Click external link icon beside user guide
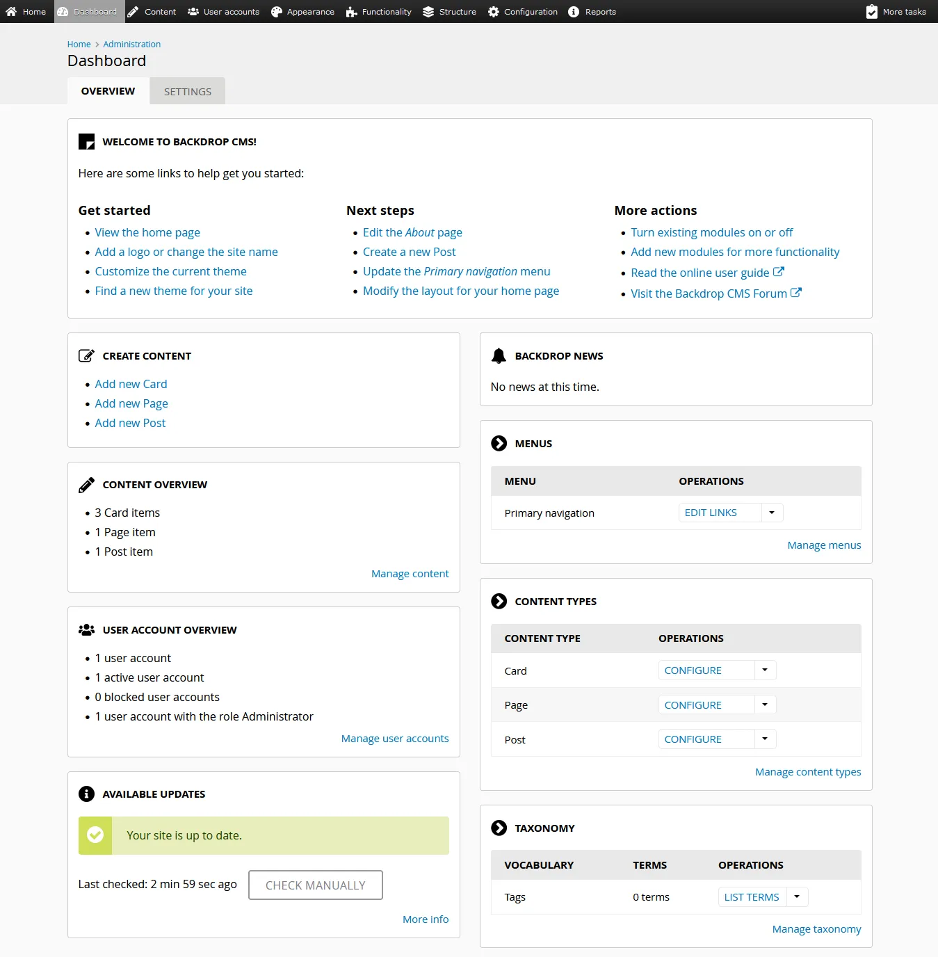The height and width of the screenshot is (957, 938). tap(779, 272)
